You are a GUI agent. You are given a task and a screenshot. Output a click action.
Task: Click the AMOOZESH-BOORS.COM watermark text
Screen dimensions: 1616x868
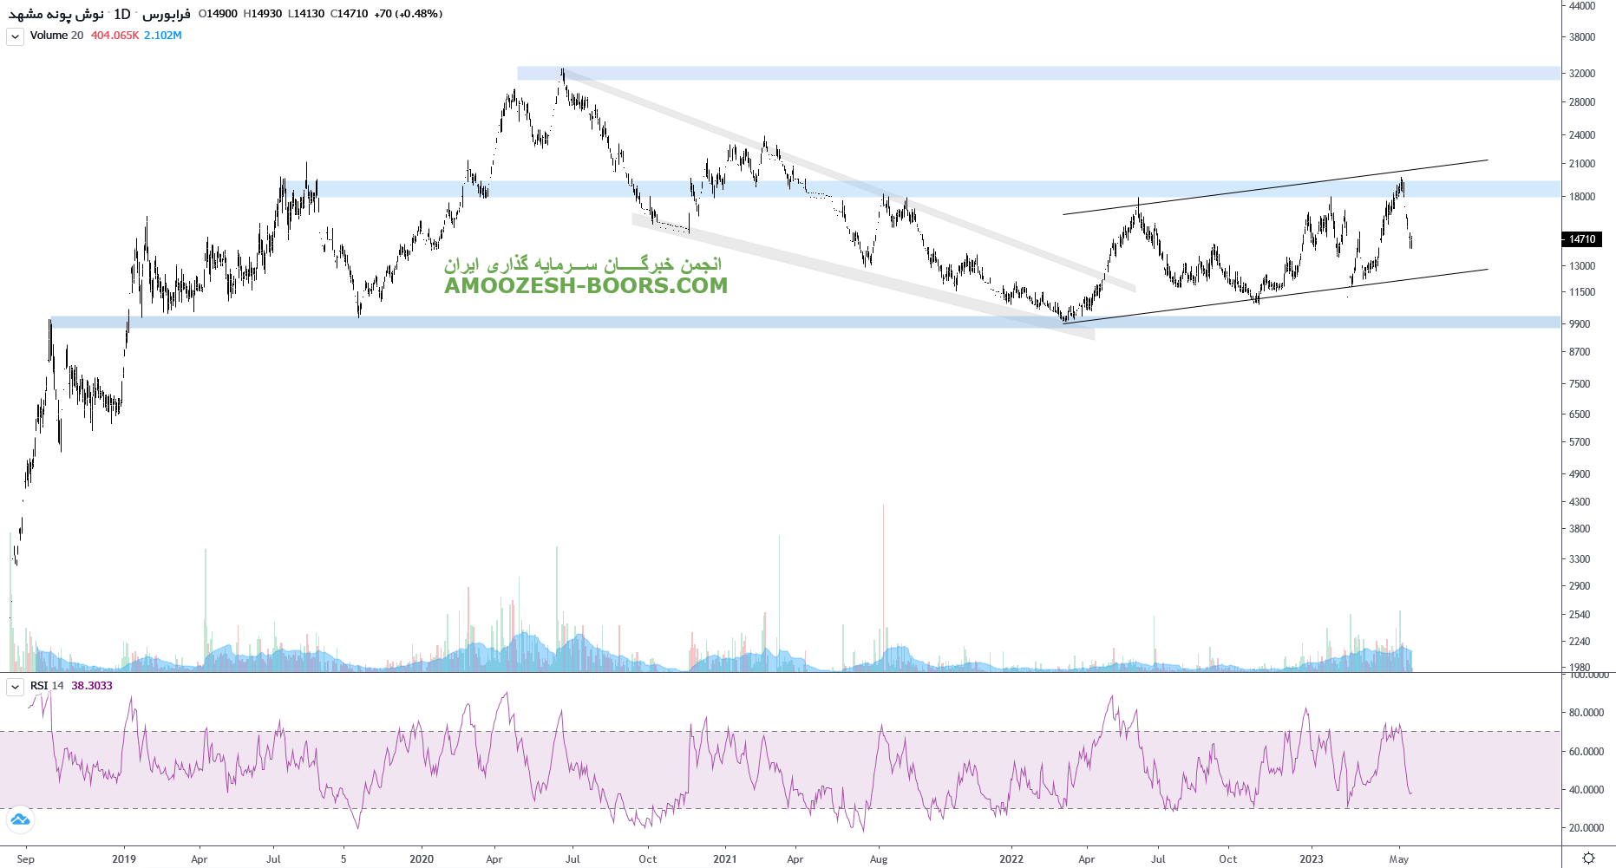pos(586,285)
